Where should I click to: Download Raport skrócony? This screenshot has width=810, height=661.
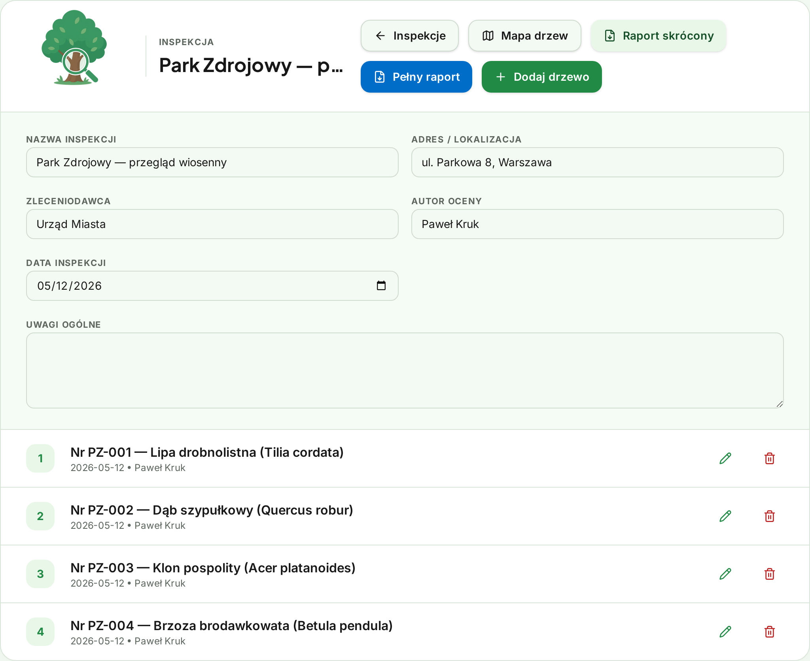pos(659,36)
